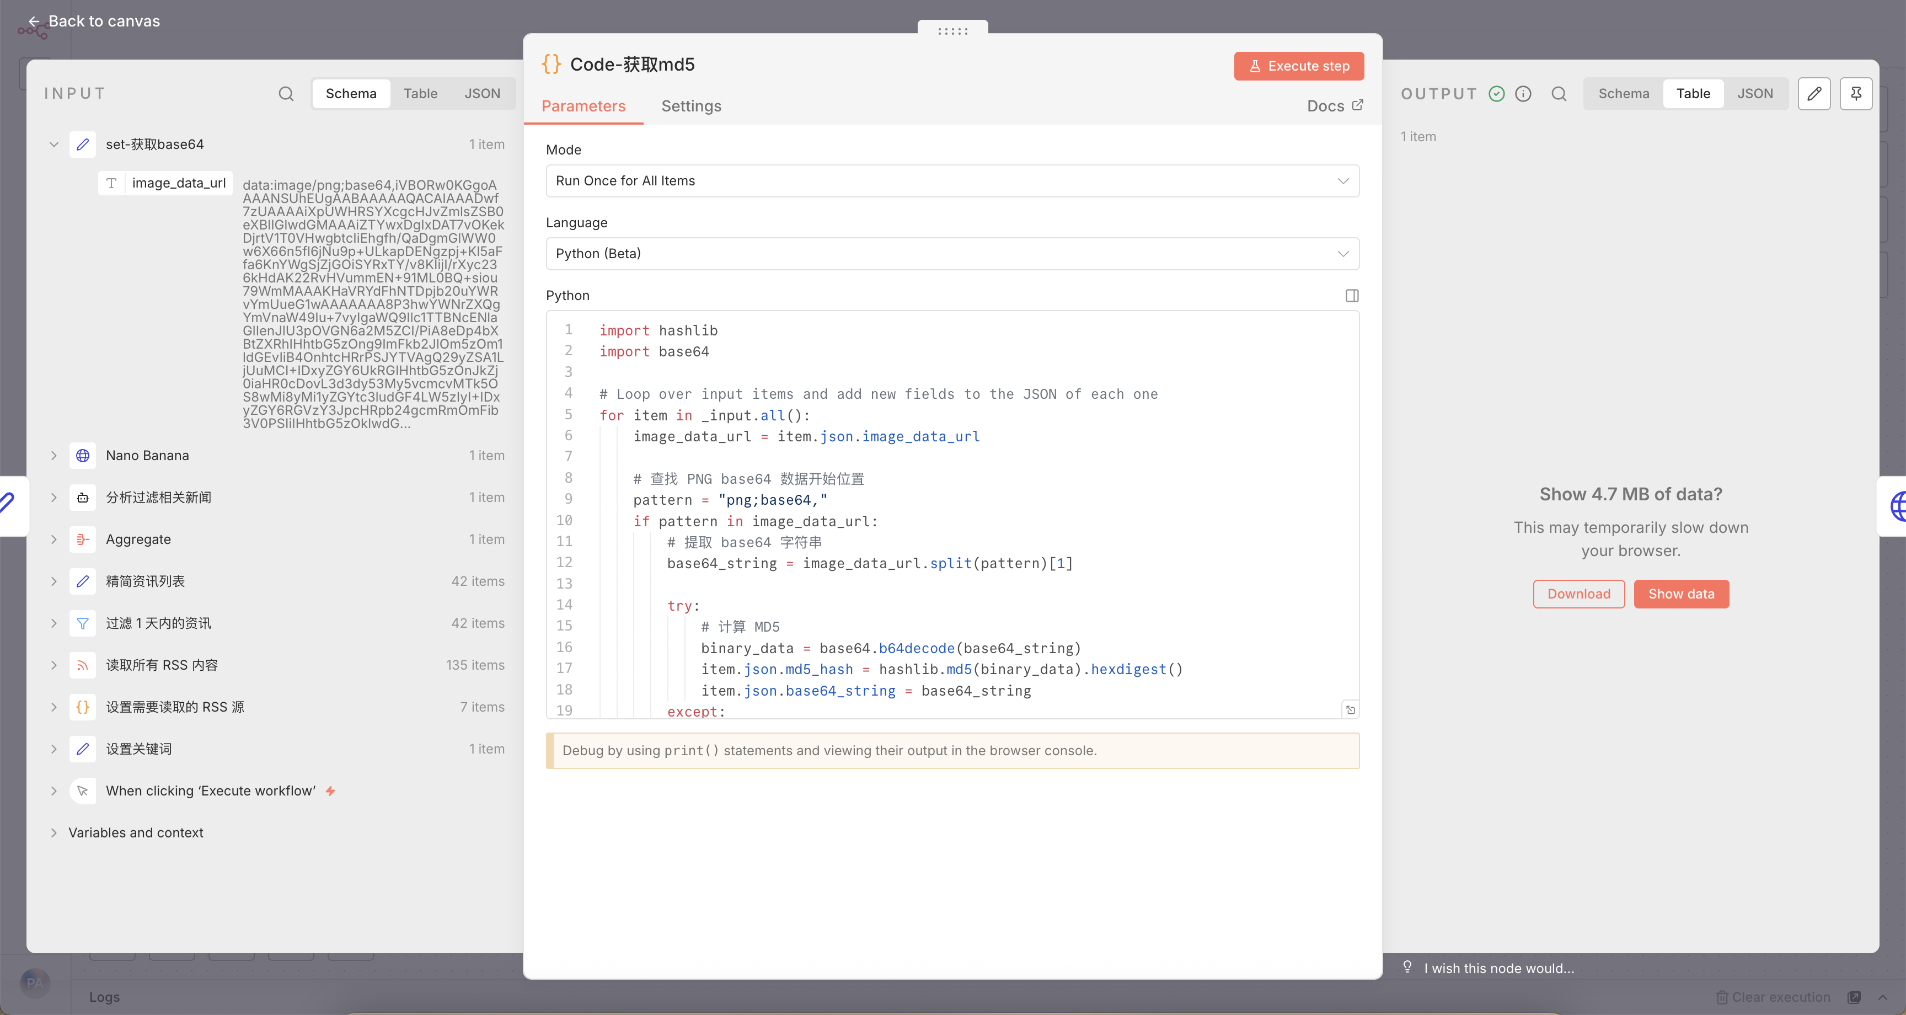Switch input view to Table
This screenshot has width=1906, height=1015.
(420, 94)
